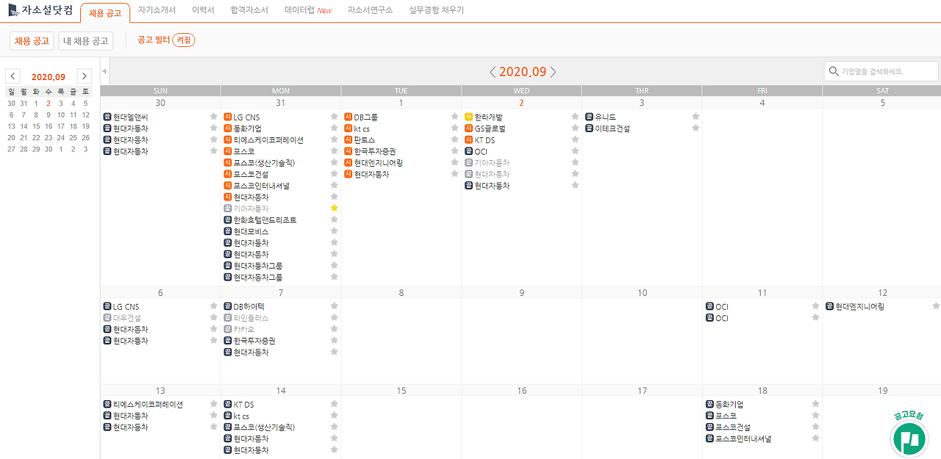
Task: Favorite 한화호텔앤드리조트 with its star
Action: click(334, 220)
